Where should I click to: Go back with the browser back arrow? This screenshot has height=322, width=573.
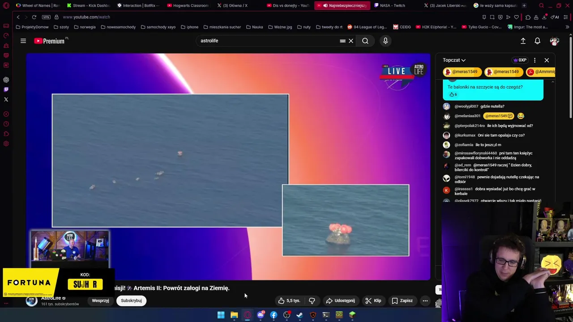click(18, 17)
